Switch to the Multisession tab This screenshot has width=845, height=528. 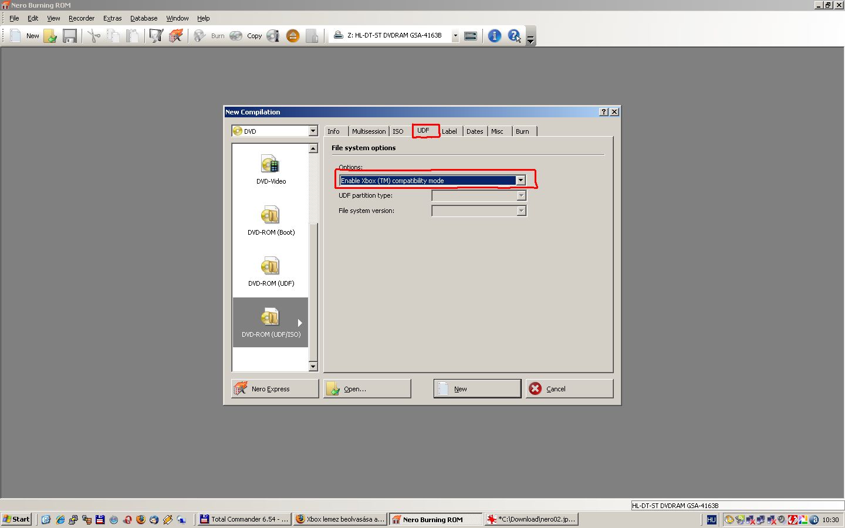[x=369, y=131]
